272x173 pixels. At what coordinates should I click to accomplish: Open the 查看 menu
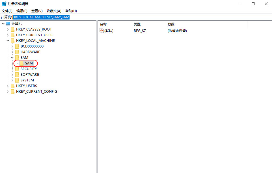[x=37, y=11]
